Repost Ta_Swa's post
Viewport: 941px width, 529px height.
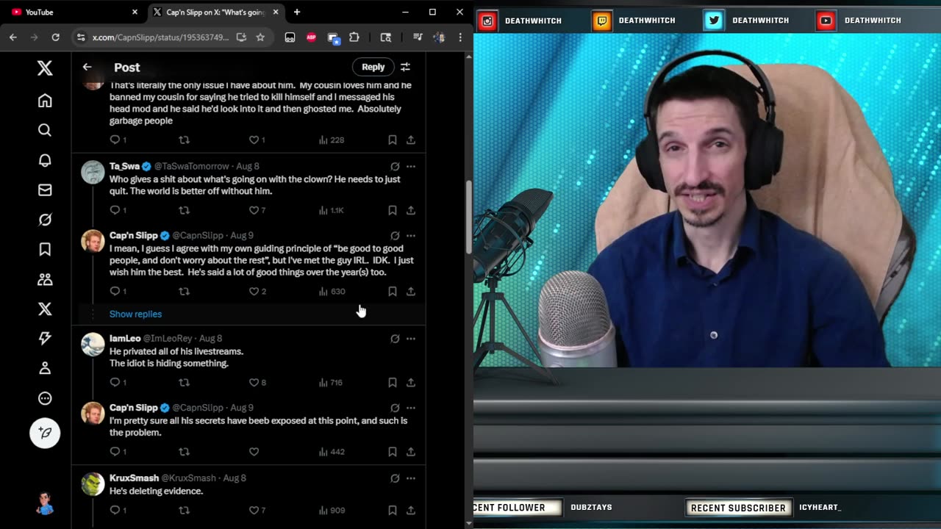coord(184,210)
